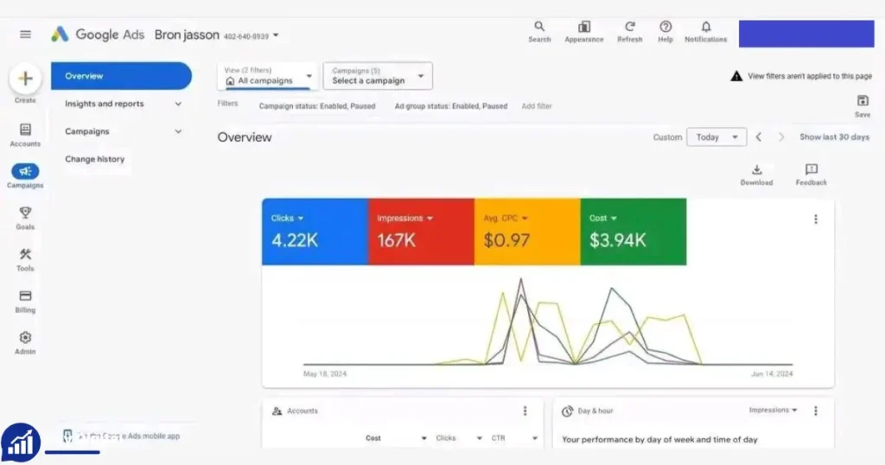Go to previous date range arrow
This screenshot has width=885, height=465.
click(x=759, y=137)
